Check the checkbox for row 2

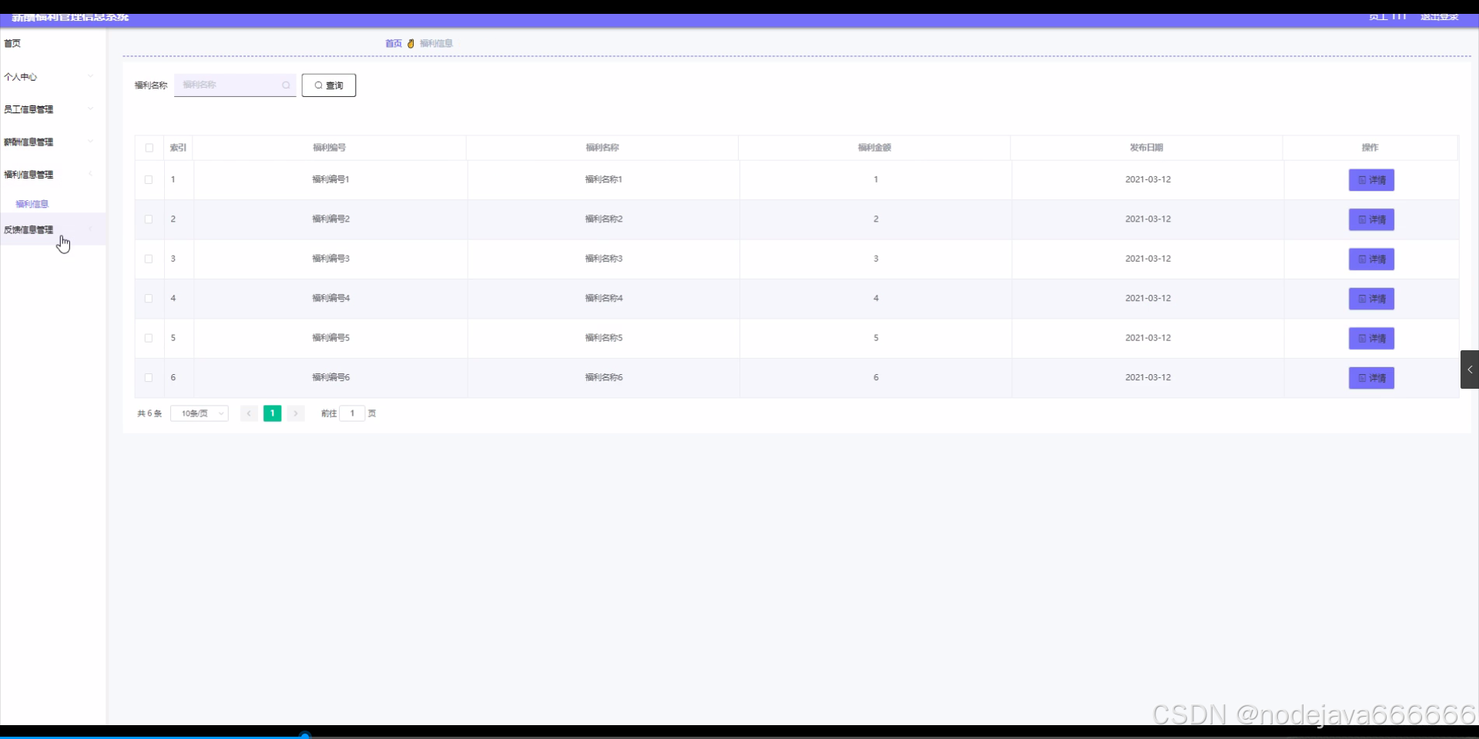[x=149, y=219]
